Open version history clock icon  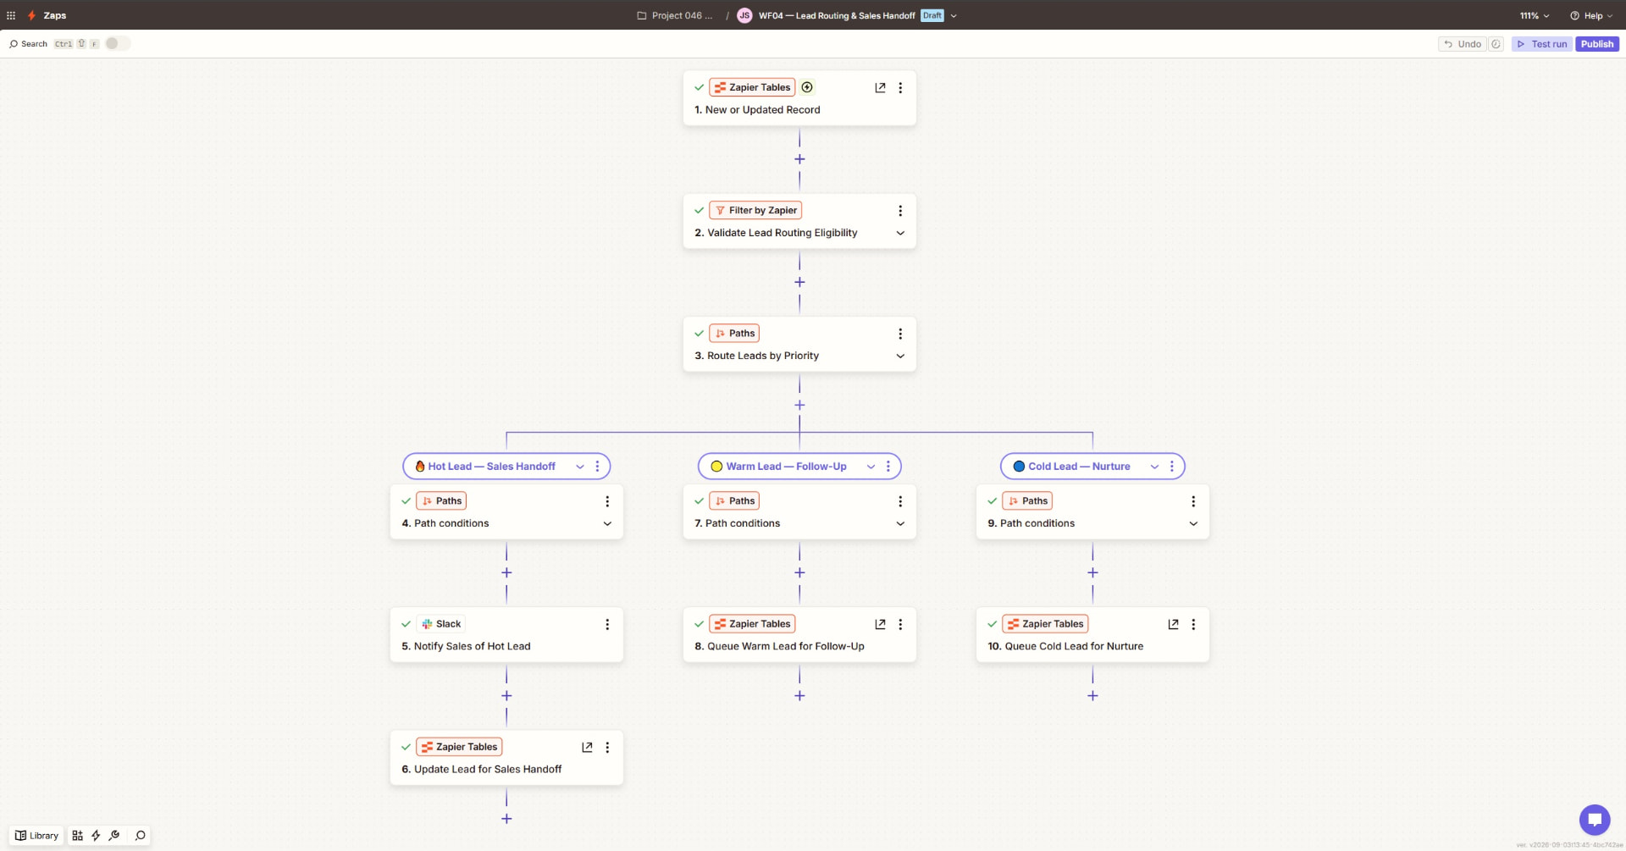click(x=1496, y=44)
